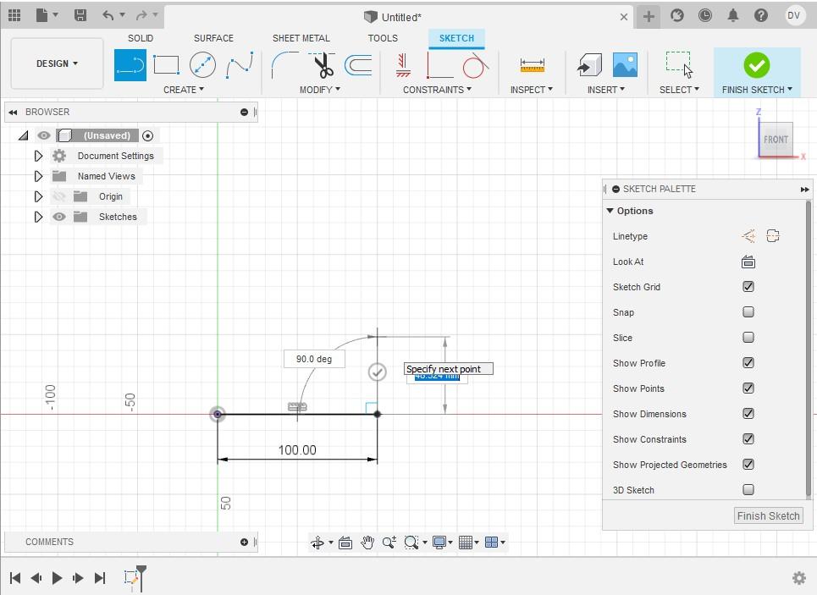The width and height of the screenshot is (817, 595).
Task: Switch to the SHEET METAL tab
Action: [x=301, y=38]
